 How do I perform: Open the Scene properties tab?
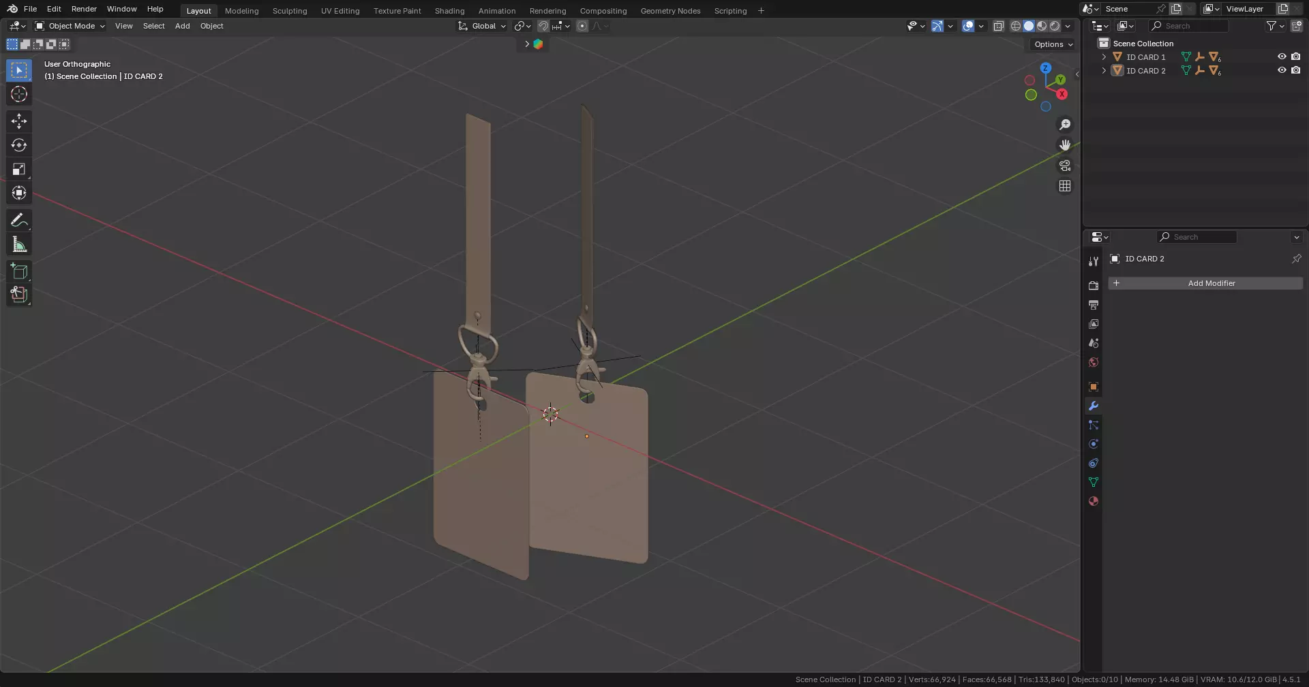1094,343
